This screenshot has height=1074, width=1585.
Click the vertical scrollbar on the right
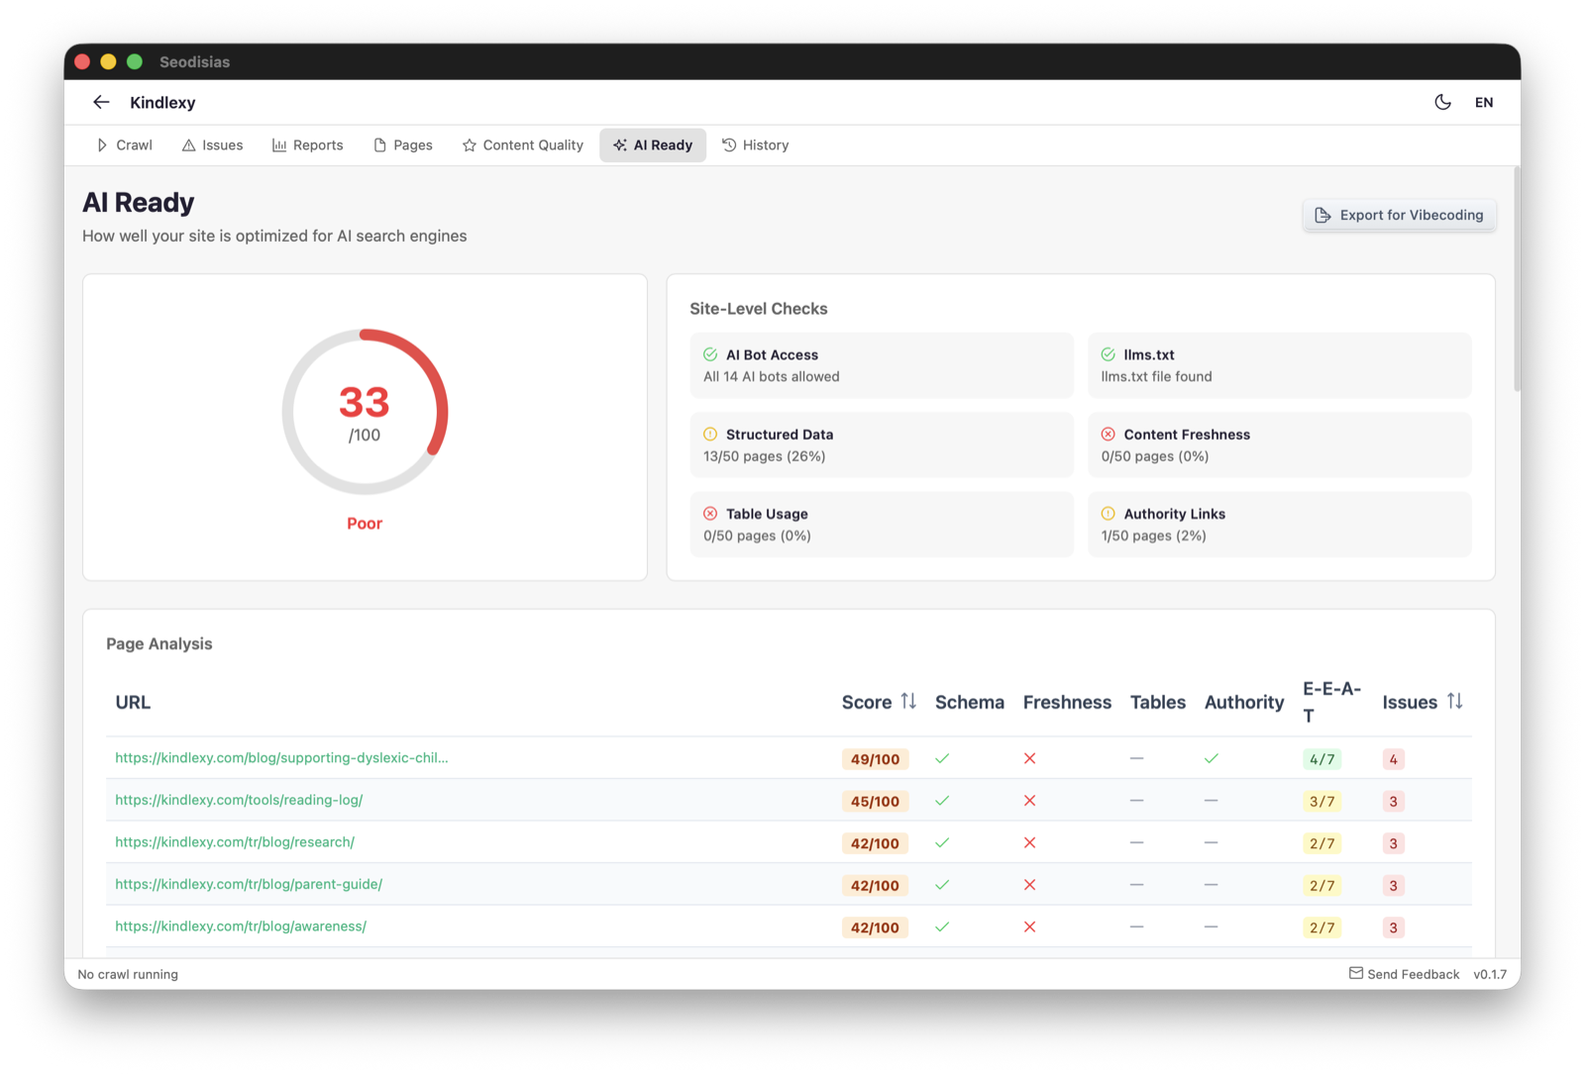pyautogui.click(x=1516, y=280)
